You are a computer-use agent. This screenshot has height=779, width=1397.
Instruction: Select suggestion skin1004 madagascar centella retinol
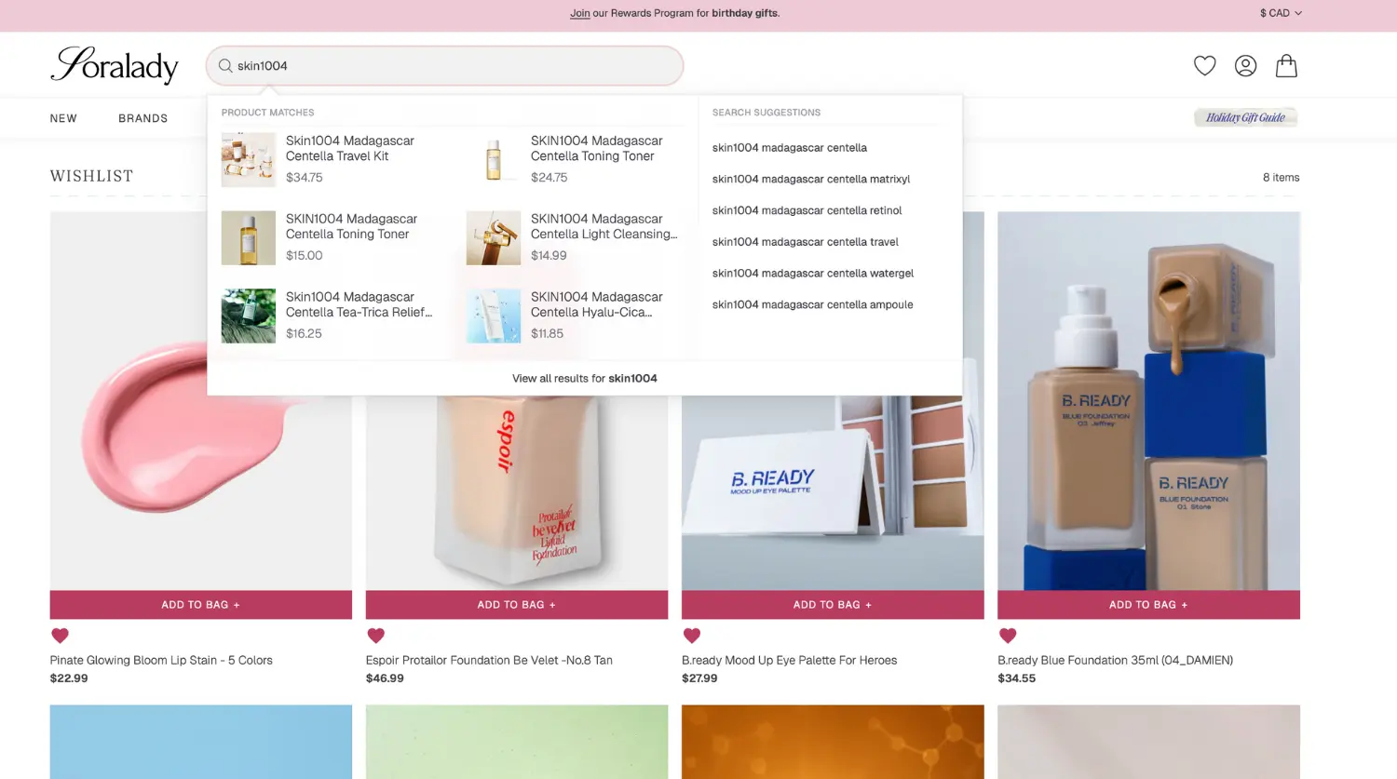coord(807,210)
